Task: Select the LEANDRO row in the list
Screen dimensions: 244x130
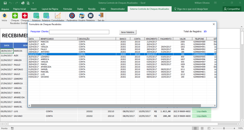Action: pyautogui.click(x=122, y=57)
